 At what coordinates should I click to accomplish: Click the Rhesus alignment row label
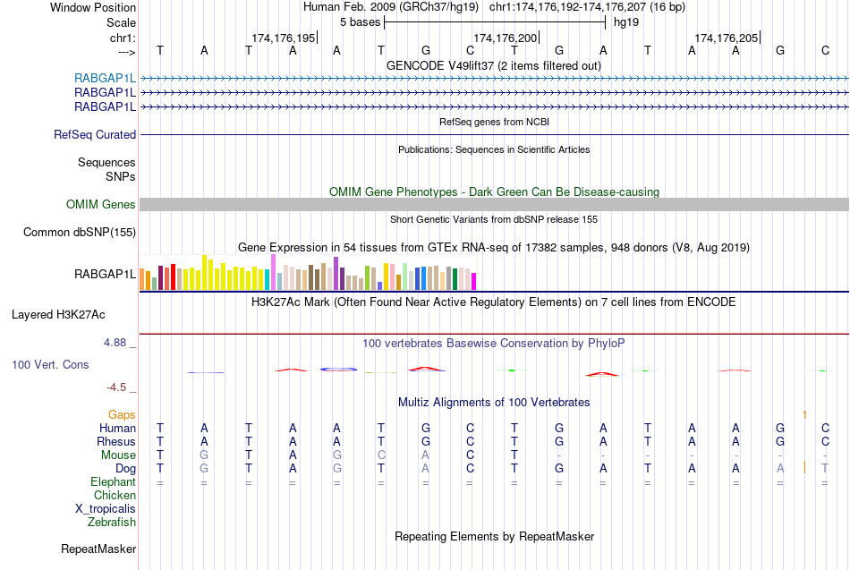[x=116, y=441]
